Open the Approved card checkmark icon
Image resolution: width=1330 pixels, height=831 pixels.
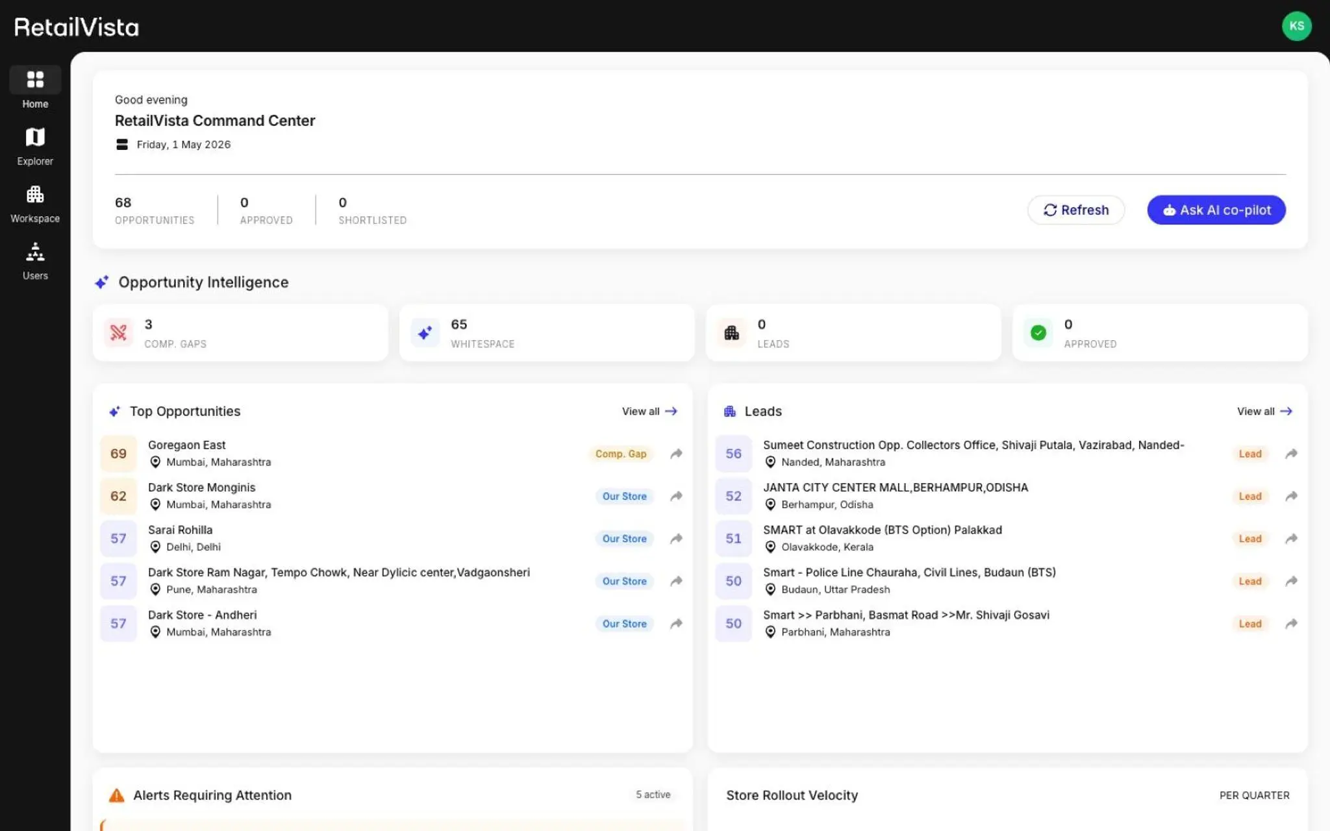tap(1038, 332)
